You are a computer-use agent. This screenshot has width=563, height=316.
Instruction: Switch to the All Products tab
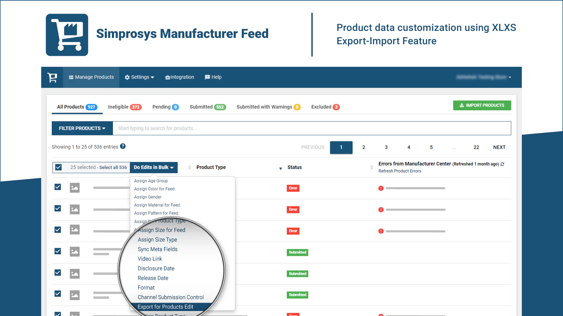coord(77,107)
